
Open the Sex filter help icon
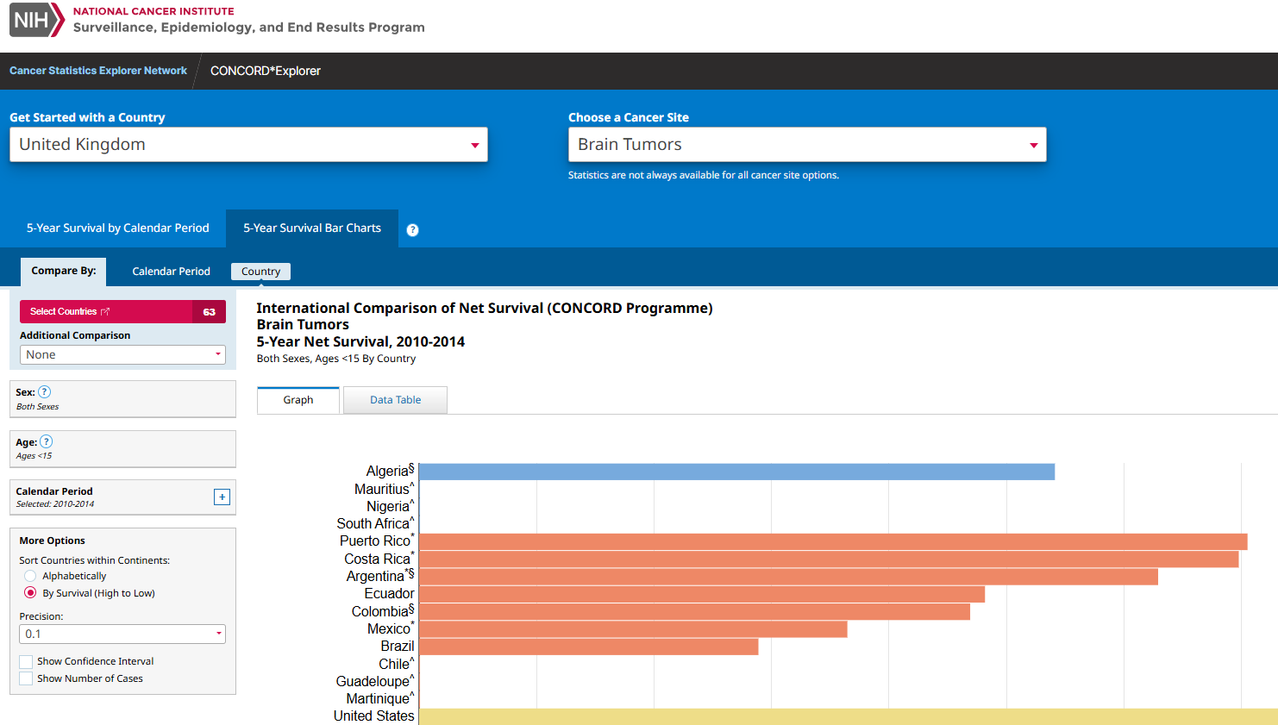tap(45, 392)
